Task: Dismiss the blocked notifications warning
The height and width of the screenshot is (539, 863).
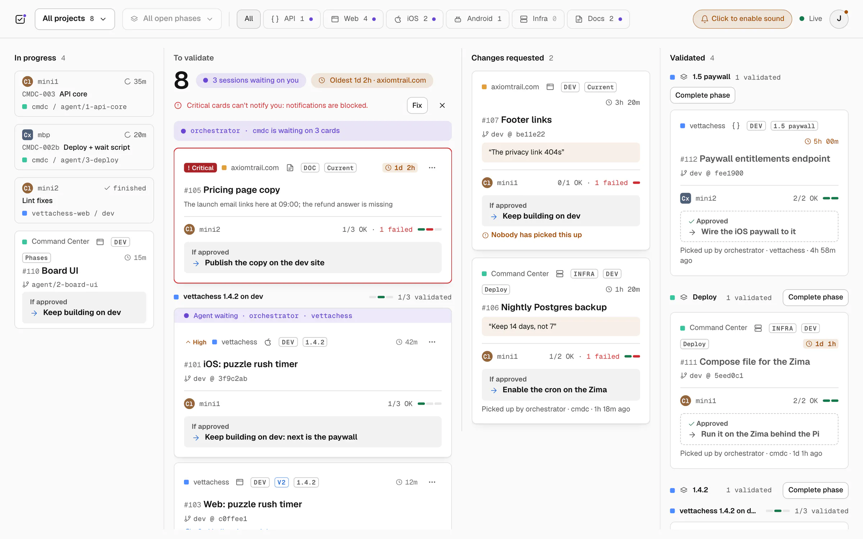Action: click(442, 105)
